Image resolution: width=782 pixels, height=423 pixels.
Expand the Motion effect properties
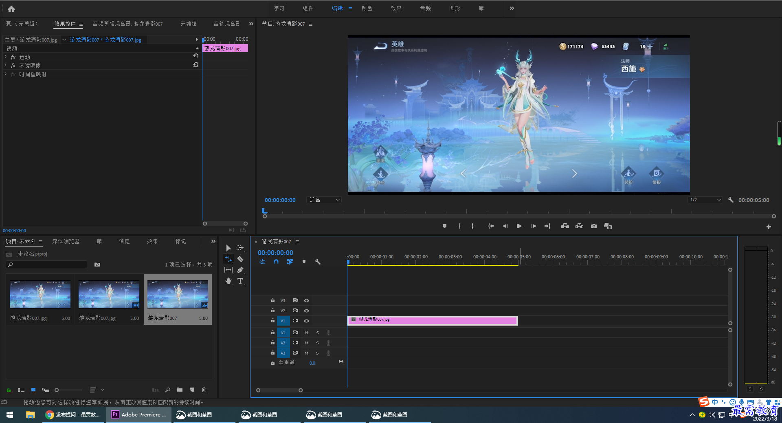(x=6, y=57)
